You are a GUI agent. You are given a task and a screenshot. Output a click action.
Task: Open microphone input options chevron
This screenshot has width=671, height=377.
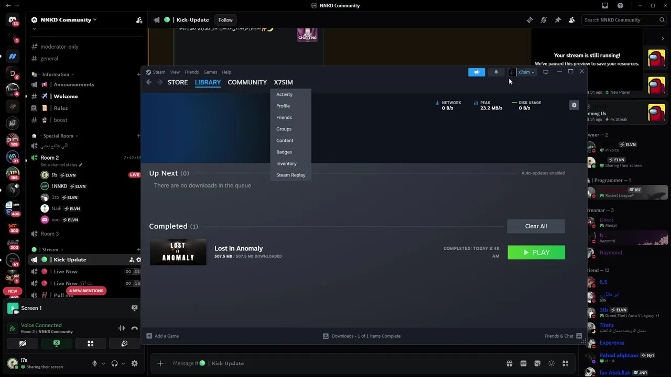103,363
